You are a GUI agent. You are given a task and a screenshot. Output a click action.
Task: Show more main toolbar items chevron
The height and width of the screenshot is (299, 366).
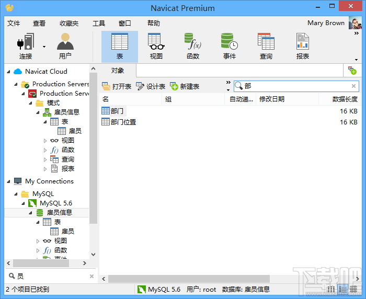click(357, 33)
